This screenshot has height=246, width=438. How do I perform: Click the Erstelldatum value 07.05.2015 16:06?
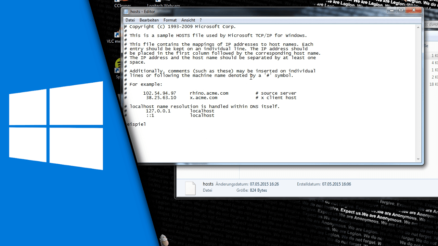pos(336,184)
